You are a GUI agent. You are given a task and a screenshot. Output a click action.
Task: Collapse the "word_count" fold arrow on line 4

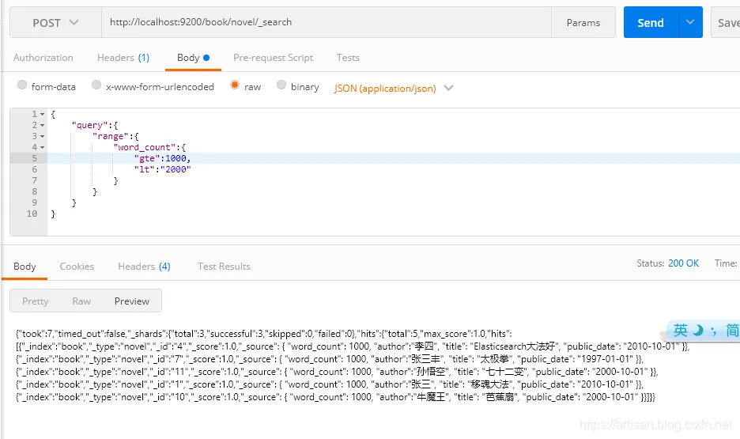coord(42,148)
